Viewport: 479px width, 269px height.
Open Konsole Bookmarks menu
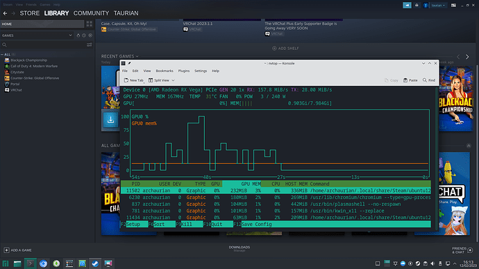click(165, 71)
